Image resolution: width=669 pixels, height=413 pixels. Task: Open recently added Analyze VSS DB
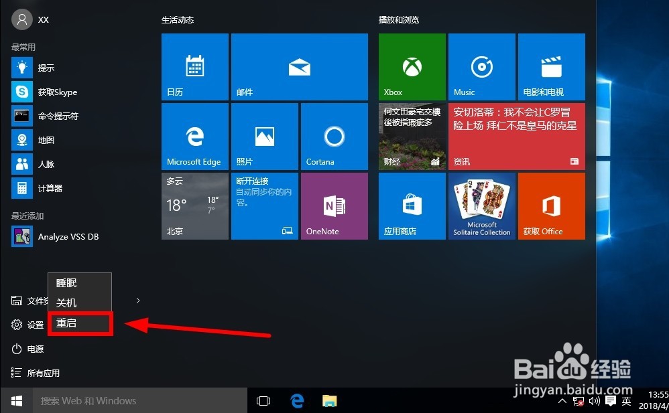click(x=77, y=236)
